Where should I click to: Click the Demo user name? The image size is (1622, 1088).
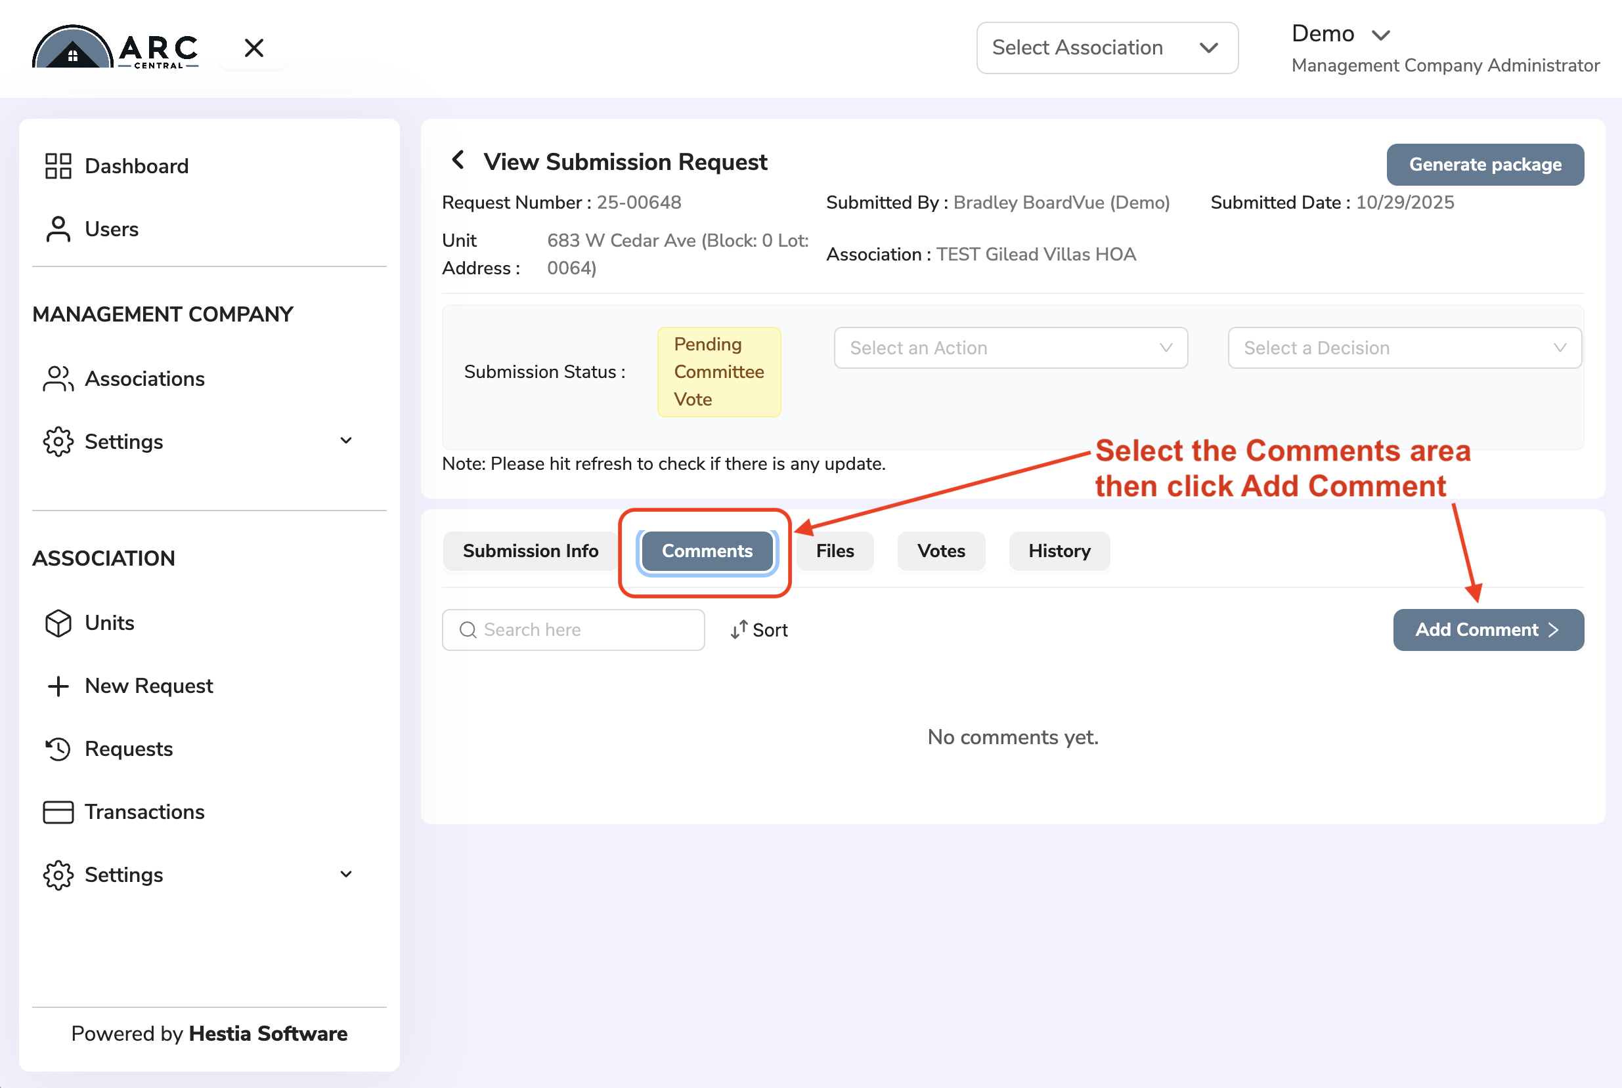click(1323, 33)
